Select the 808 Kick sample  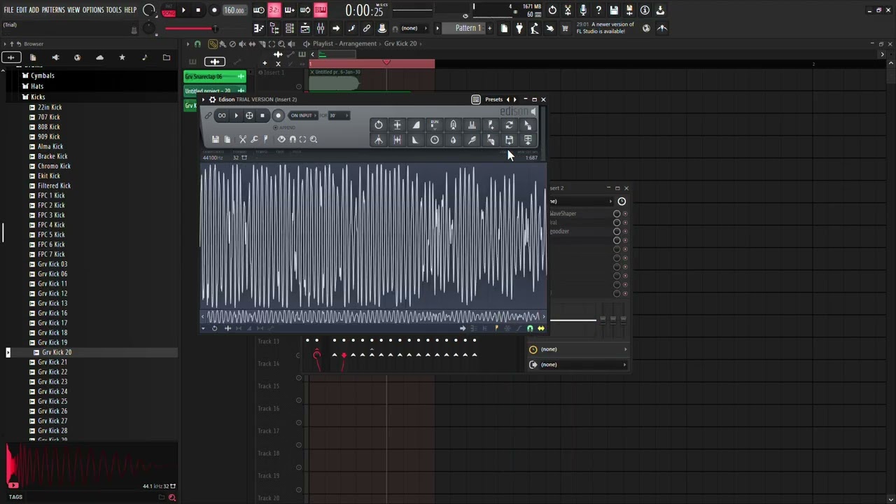[49, 127]
